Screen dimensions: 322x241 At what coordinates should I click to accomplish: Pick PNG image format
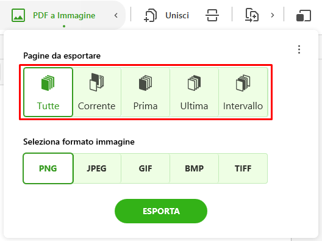point(48,168)
